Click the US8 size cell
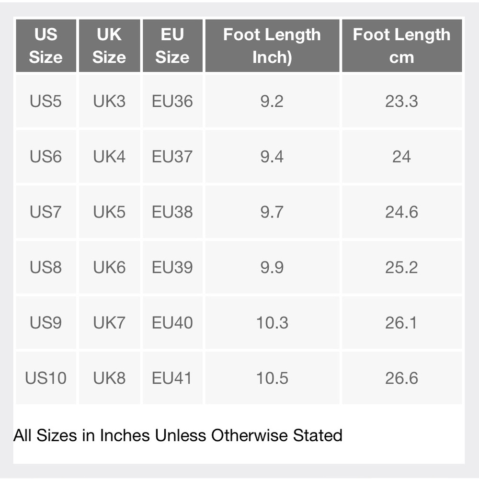This screenshot has height=479, width=479. point(46,267)
